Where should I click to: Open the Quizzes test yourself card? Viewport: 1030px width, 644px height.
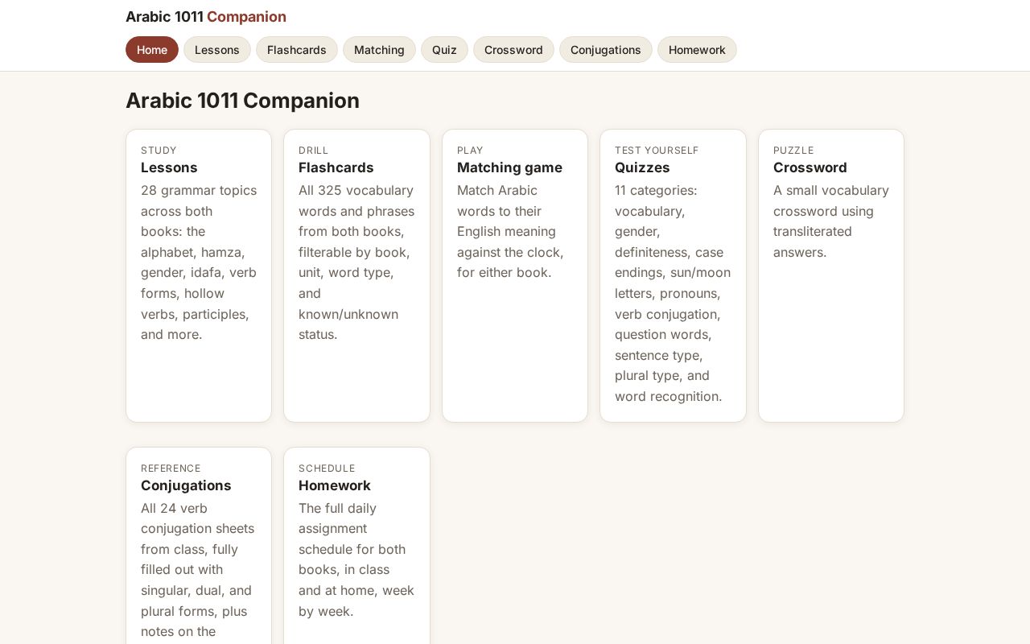click(x=673, y=276)
